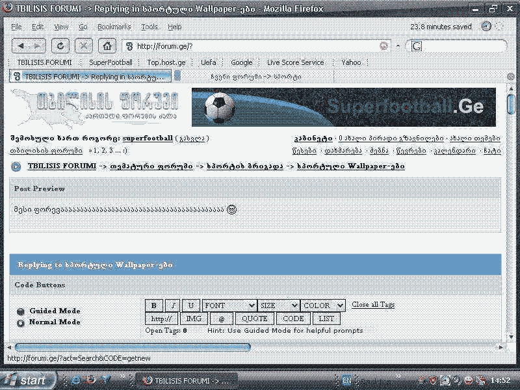Click the EN language indicator in the taskbar
The image size is (520, 390).
pyautogui.click(x=346, y=380)
